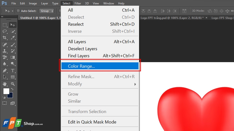Viewport: 234px width, 131px height.
Task: Open the Move tool preset picker arrow
Action: tap(13, 11)
